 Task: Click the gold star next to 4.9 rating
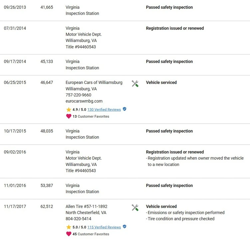tap(69, 110)
